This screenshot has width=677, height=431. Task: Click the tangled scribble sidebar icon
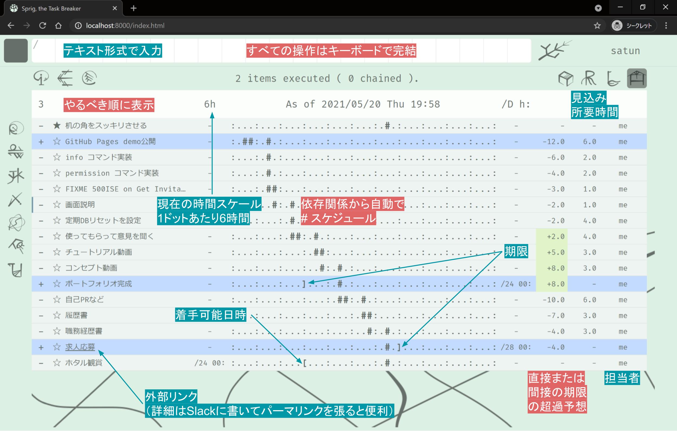tap(16, 223)
